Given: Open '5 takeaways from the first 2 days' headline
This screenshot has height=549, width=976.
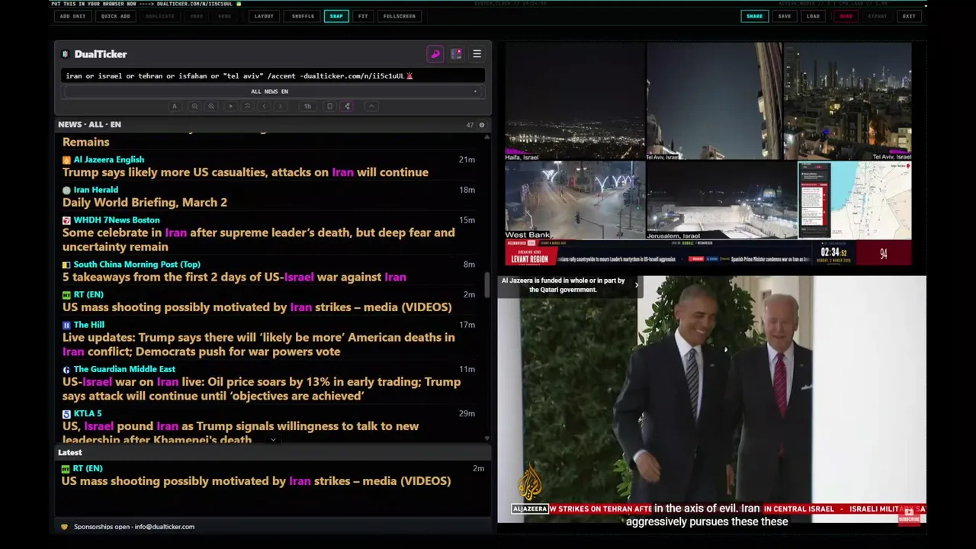Looking at the screenshot, I should point(234,278).
